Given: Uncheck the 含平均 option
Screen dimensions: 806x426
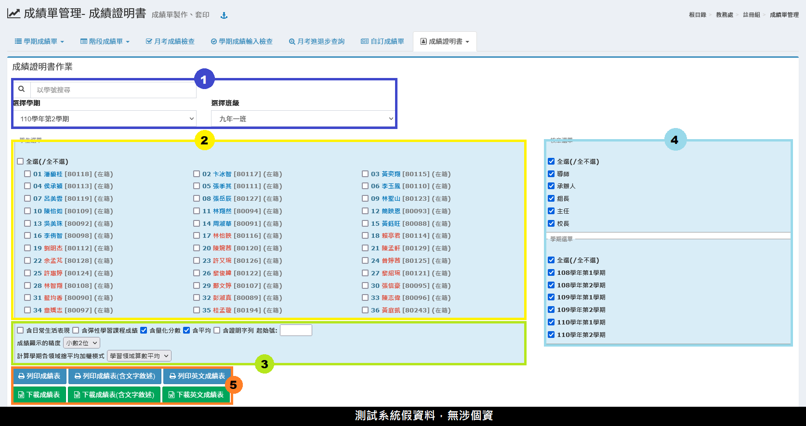Looking at the screenshot, I should point(186,330).
